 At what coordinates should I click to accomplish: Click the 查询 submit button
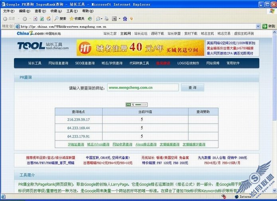[193, 87]
